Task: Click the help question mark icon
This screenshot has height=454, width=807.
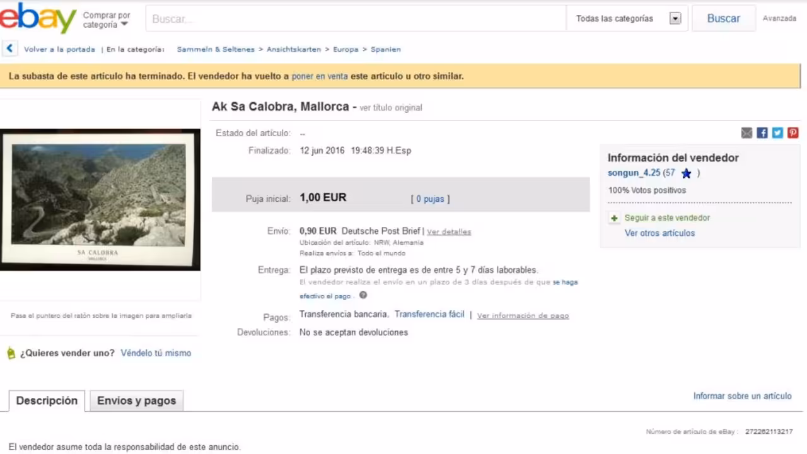Action: pos(363,295)
